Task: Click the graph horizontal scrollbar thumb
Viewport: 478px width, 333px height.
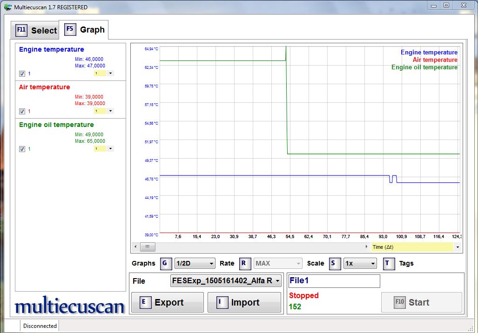Action: [x=147, y=247]
